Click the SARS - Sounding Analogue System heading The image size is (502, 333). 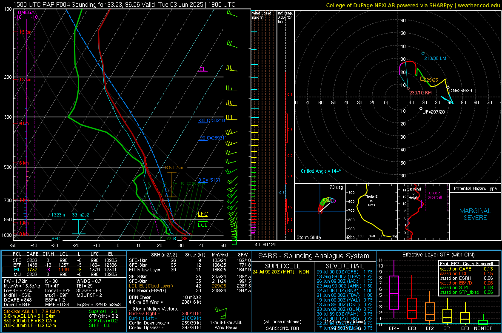[x=314, y=256]
